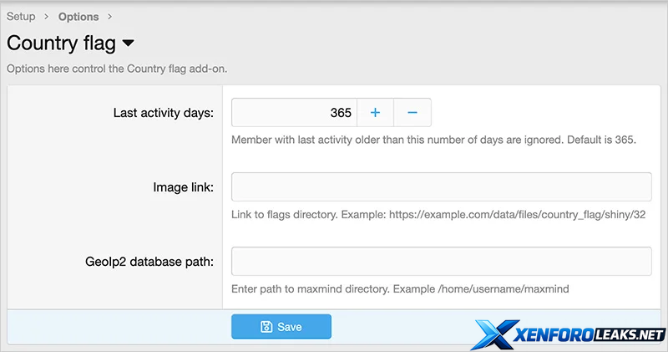Viewport: 668px width, 352px height.
Task: Click the flags directory example hint text
Action: [x=438, y=215]
